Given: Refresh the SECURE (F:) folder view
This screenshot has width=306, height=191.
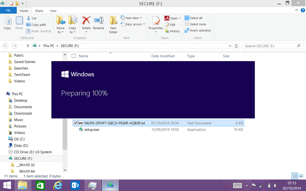Looking at the screenshot, I should tap(236, 46).
